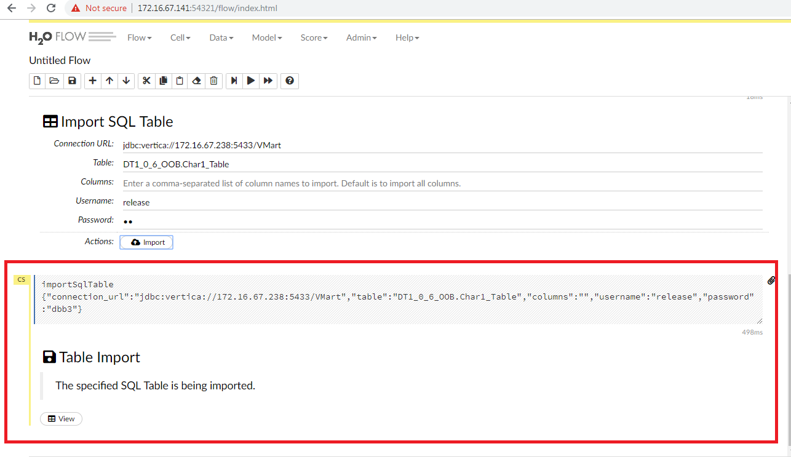Open the Admin menu
The image size is (791, 457).
click(x=361, y=38)
